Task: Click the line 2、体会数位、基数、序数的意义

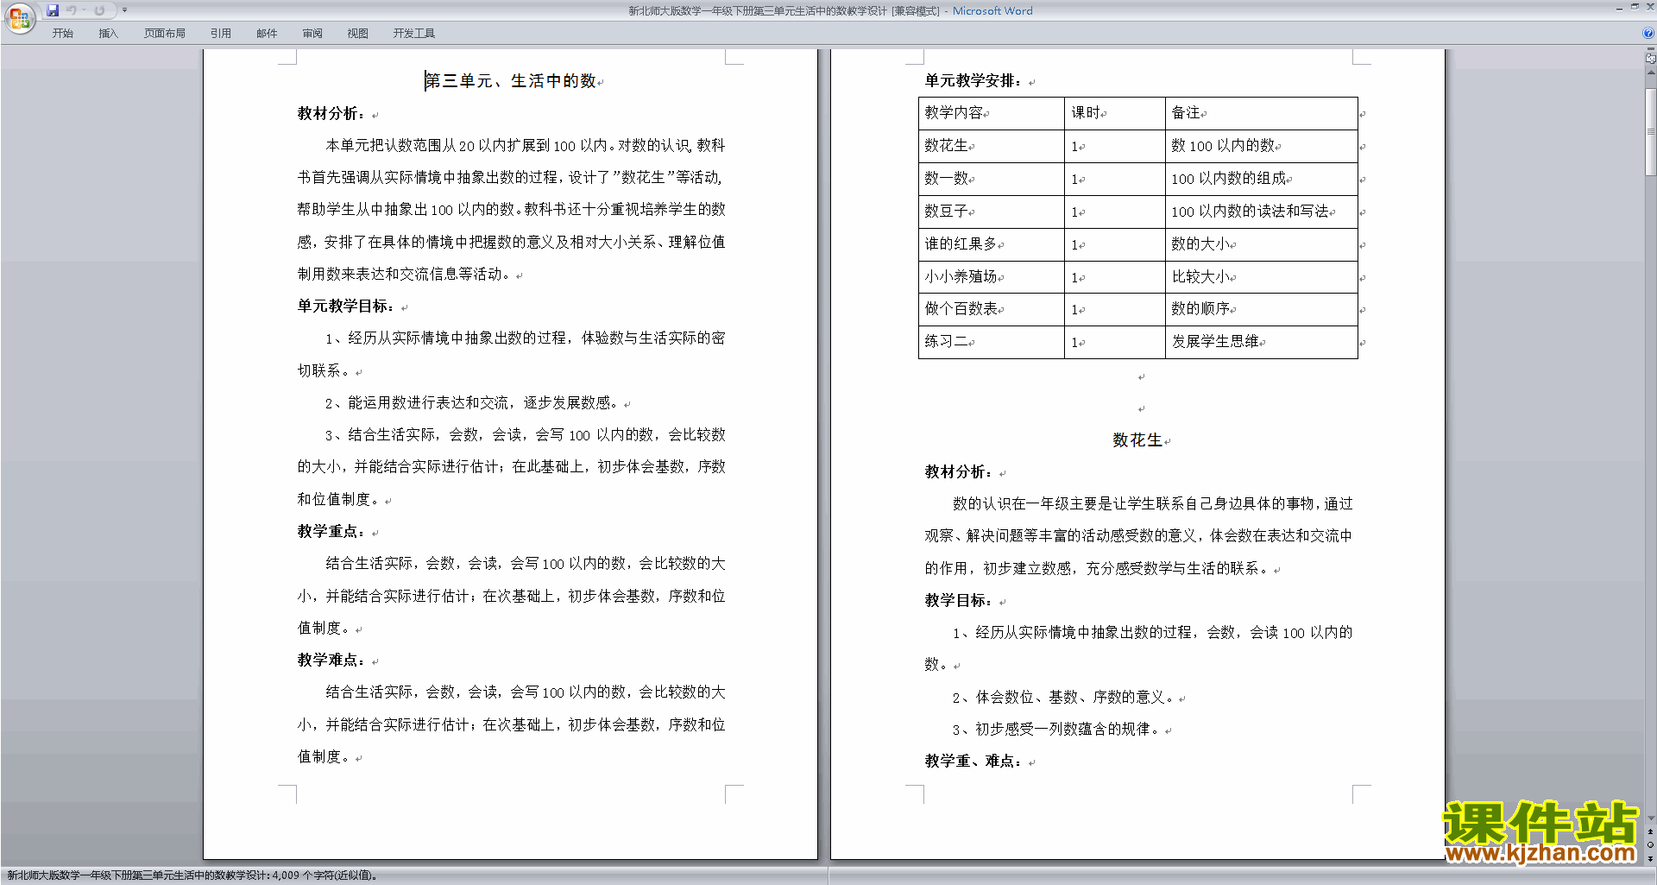Action: pyautogui.click(x=1064, y=698)
